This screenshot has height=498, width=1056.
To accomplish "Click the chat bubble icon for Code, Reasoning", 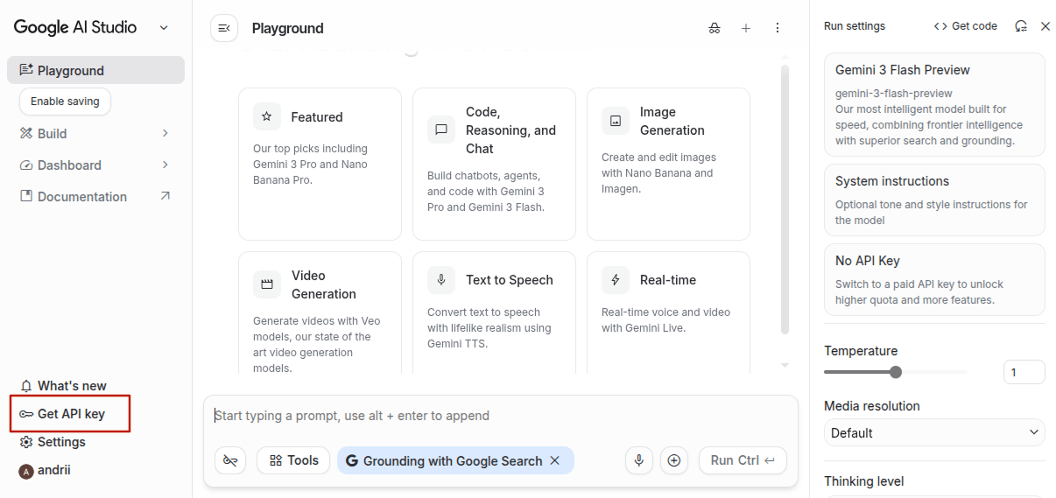I will click(x=441, y=130).
